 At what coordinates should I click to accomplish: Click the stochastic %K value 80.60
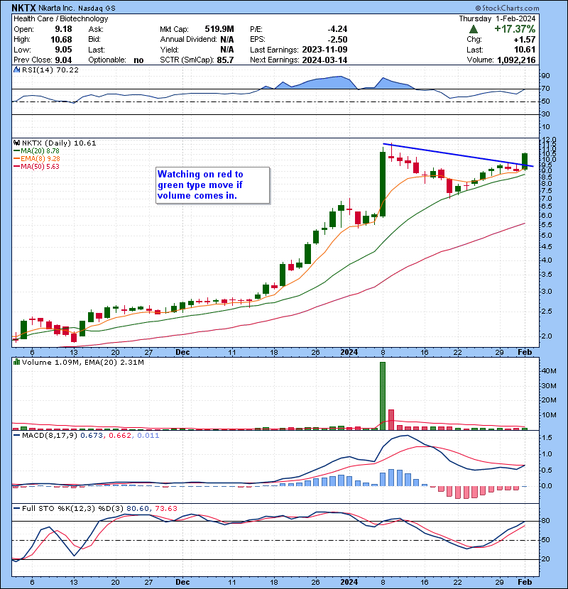click(x=138, y=508)
